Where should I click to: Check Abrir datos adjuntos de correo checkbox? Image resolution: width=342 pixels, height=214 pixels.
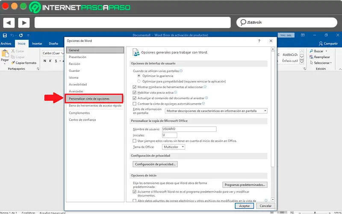coord(135,200)
